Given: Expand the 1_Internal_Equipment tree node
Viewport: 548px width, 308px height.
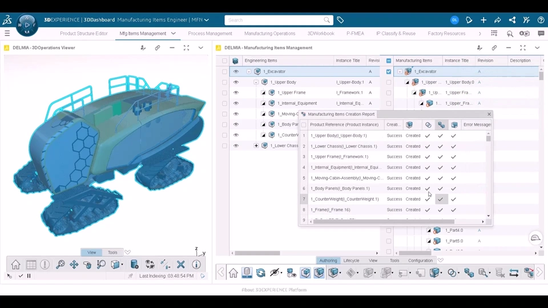Looking at the screenshot, I should tap(264, 103).
